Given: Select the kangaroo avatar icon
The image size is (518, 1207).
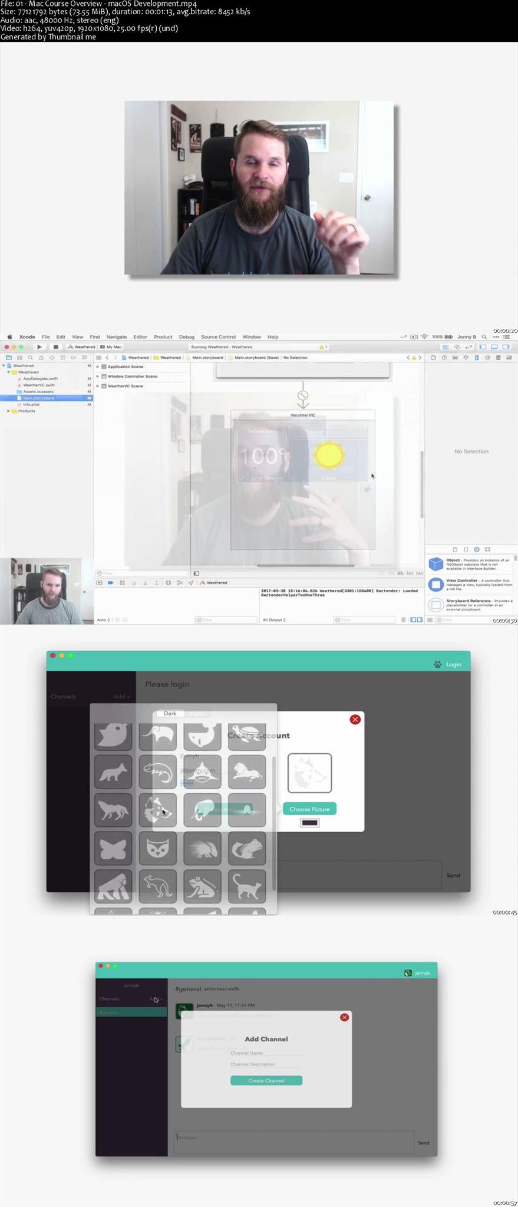Looking at the screenshot, I should [157, 886].
